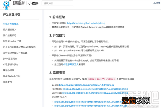
Task: Go to 窗口控制技巧 in sidebar
Action: point(10,35)
